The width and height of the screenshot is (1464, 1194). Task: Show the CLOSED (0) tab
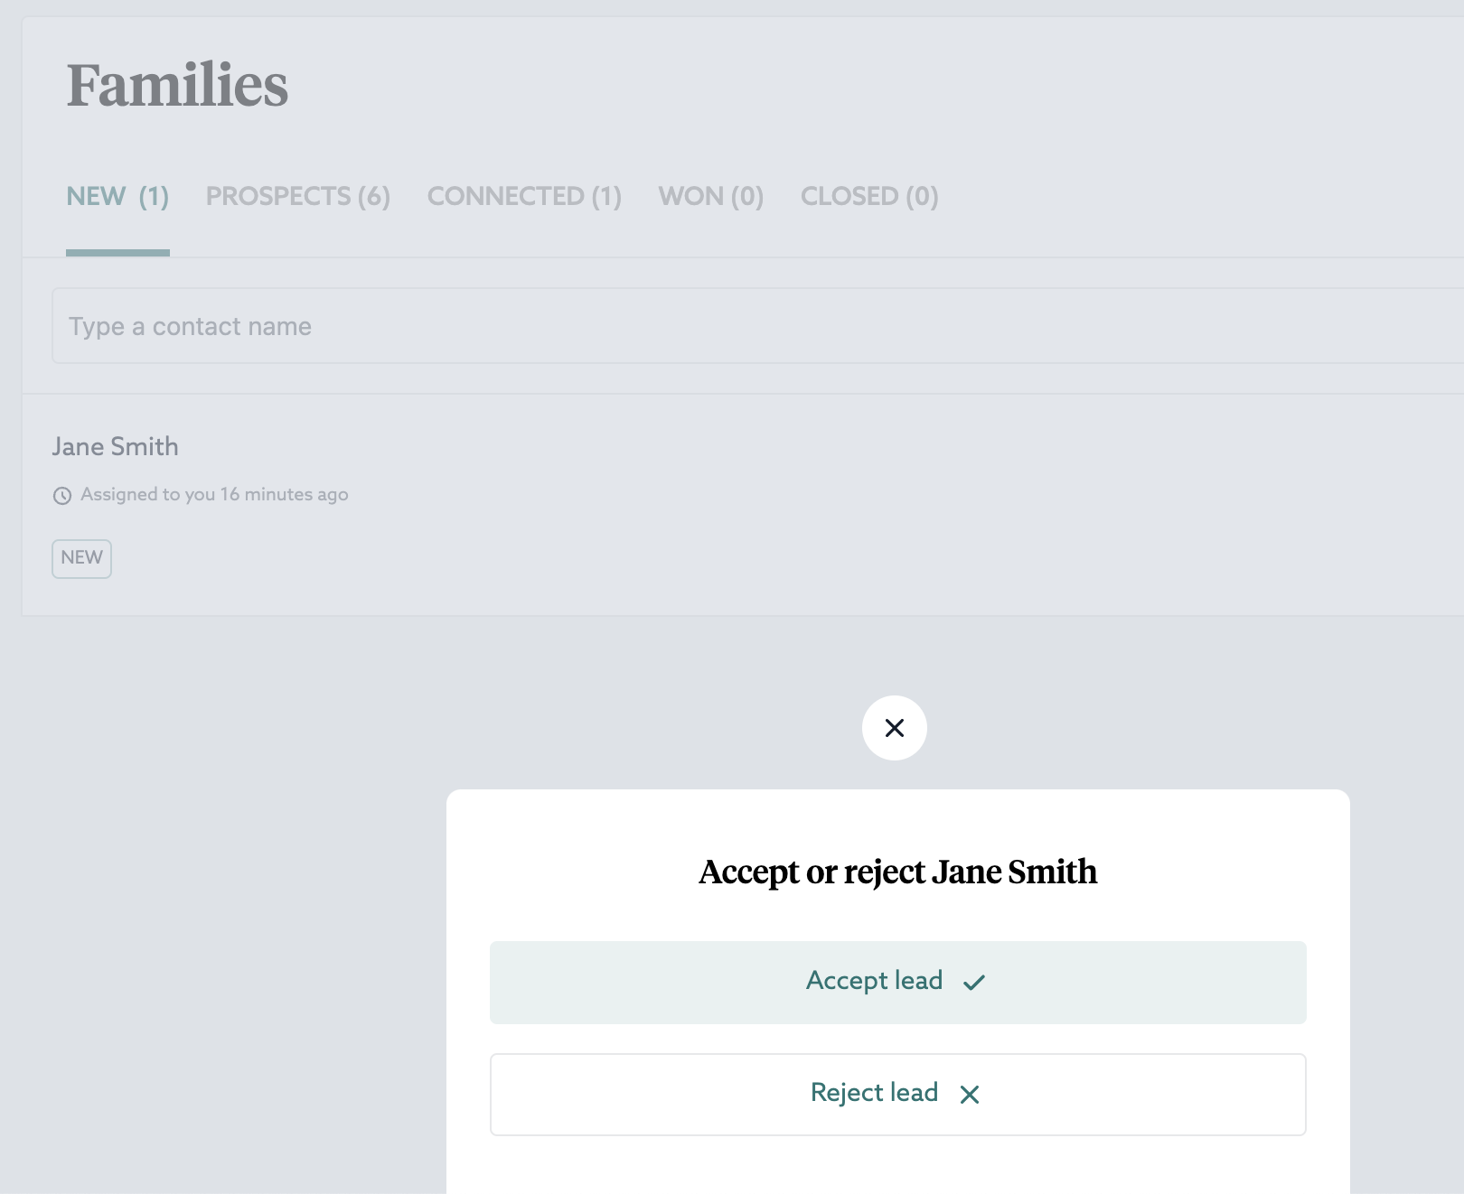point(868,196)
